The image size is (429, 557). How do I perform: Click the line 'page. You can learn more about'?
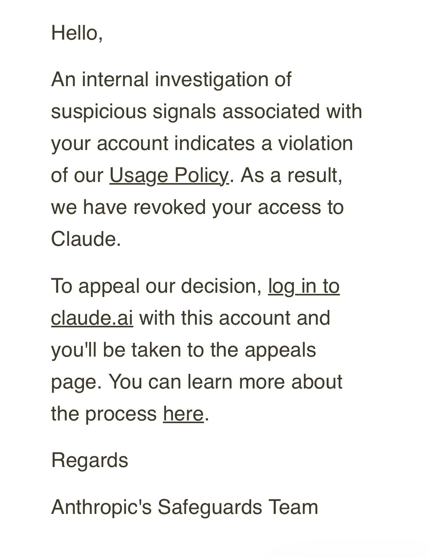coord(196,382)
